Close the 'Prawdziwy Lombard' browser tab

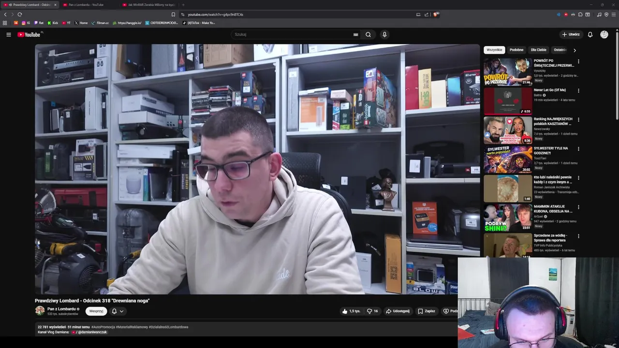pos(55,5)
